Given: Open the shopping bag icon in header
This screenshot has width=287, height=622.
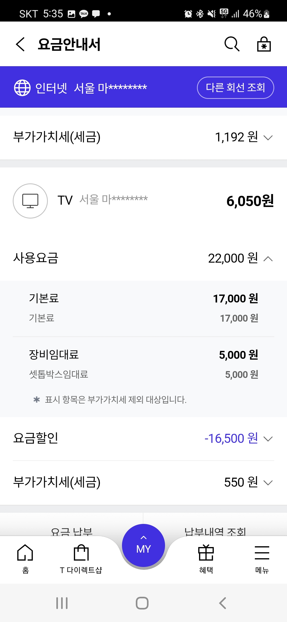Looking at the screenshot, I should [264, 44].
